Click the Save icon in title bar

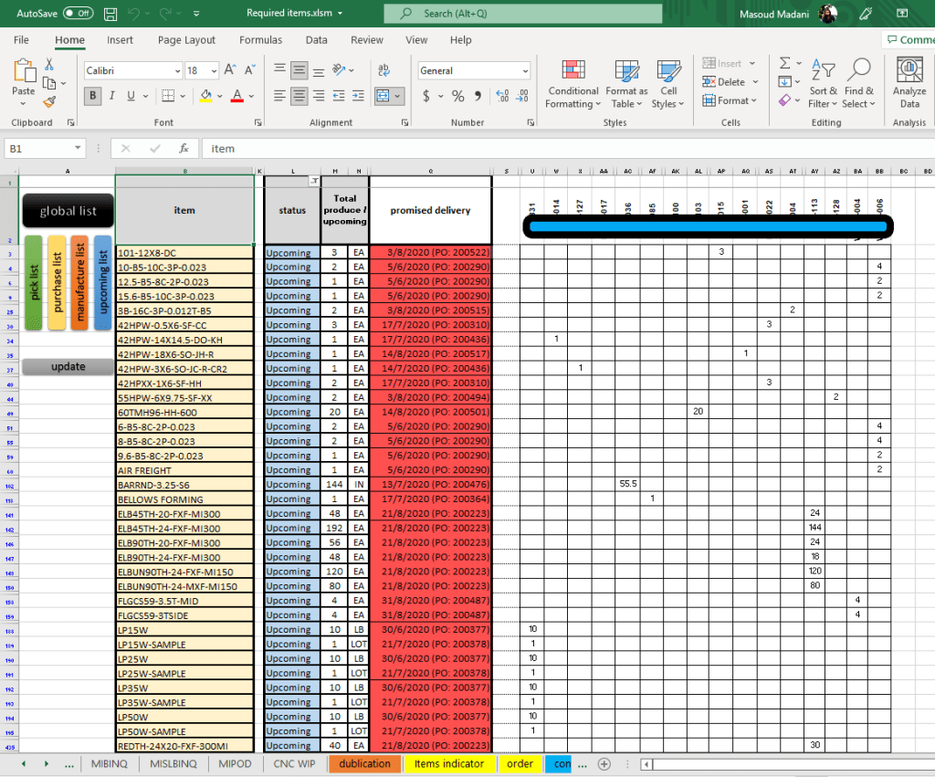coord(110,14)
